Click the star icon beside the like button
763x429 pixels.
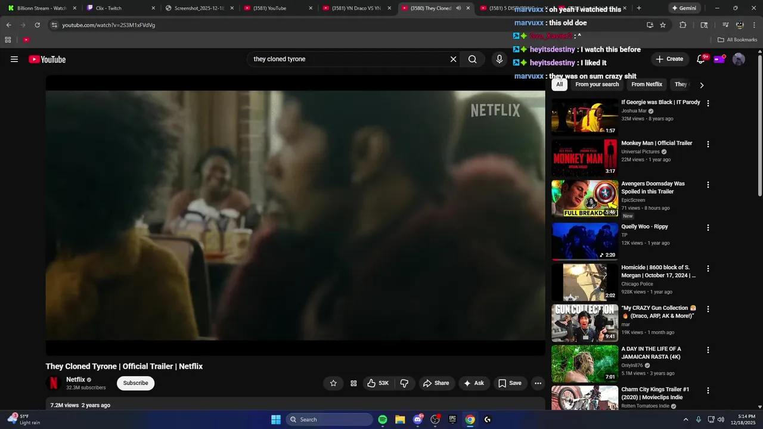coord(333,383)
